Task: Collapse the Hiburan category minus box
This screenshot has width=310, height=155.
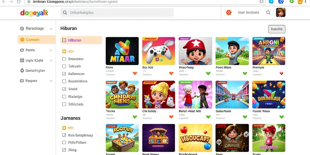Action: 64,40
